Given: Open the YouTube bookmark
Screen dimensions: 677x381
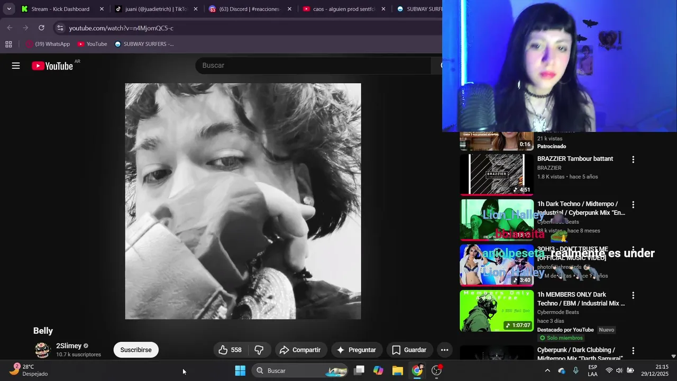Looking at the screenshot, I should pos(92,44).
